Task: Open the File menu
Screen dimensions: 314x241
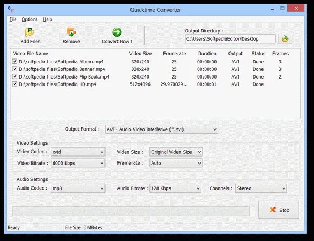Action: click(13, 19)
